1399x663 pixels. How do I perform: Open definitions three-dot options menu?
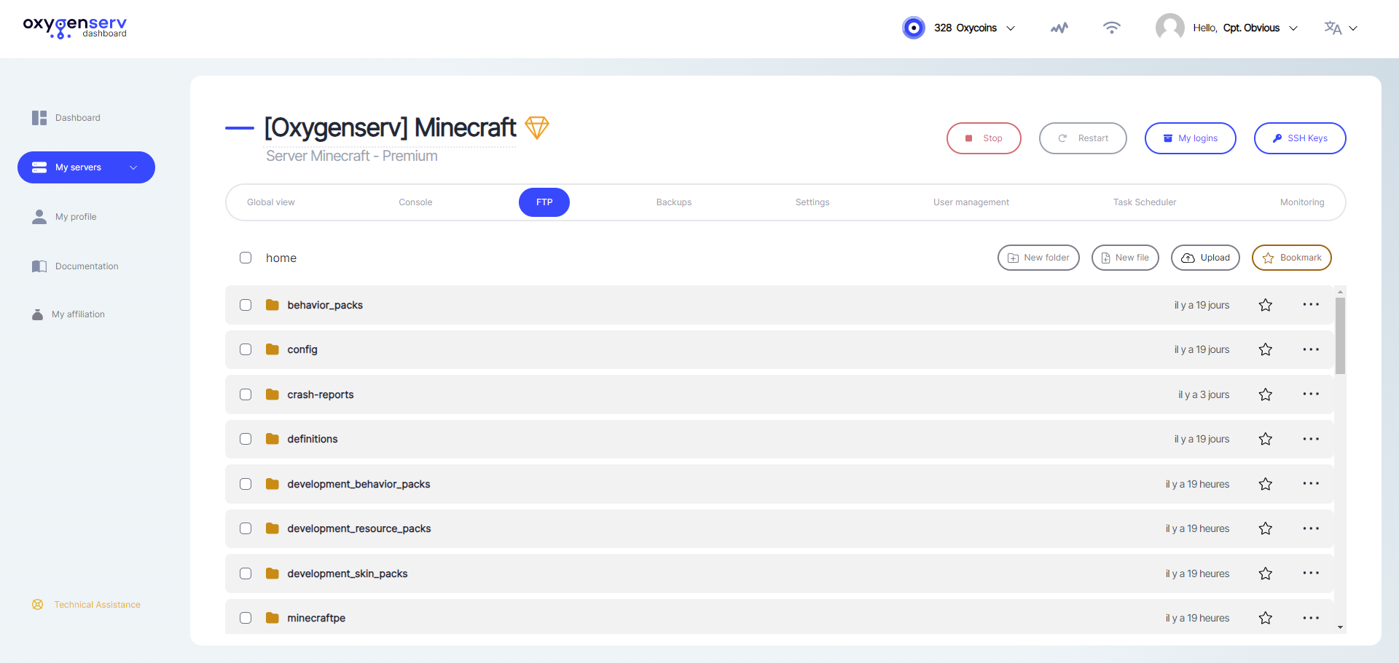pos(1311,439)
